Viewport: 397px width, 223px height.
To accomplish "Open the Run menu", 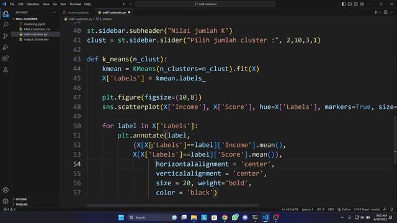I will 63,4.
